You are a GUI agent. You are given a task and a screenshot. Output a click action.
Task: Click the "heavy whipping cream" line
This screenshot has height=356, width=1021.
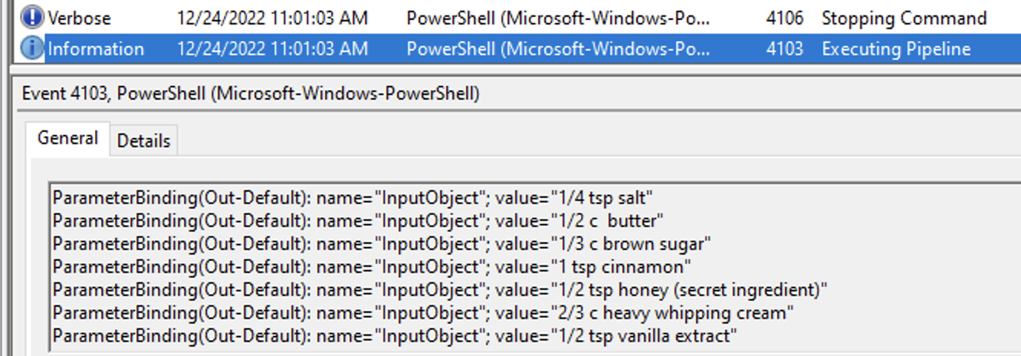coord(423,313)
